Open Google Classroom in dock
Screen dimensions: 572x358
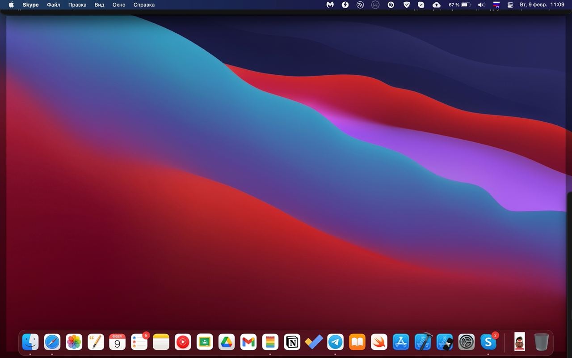pyautogui.click(x=205, y=342)
